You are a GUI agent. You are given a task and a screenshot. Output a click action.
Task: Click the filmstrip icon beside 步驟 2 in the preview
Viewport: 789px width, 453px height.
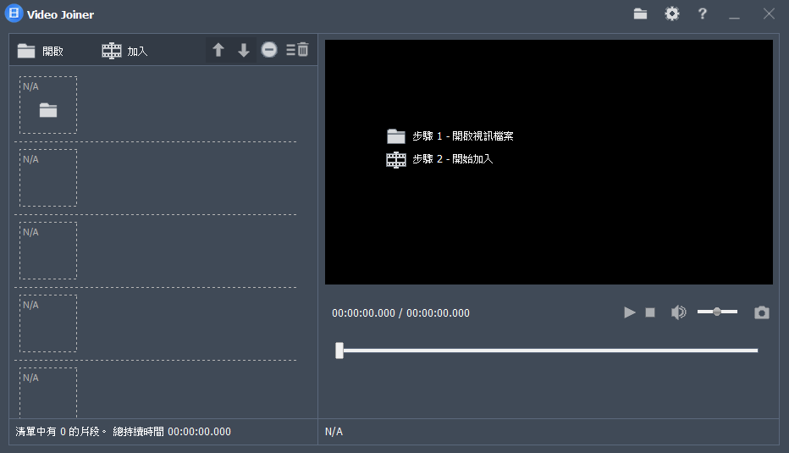(396, 159)
